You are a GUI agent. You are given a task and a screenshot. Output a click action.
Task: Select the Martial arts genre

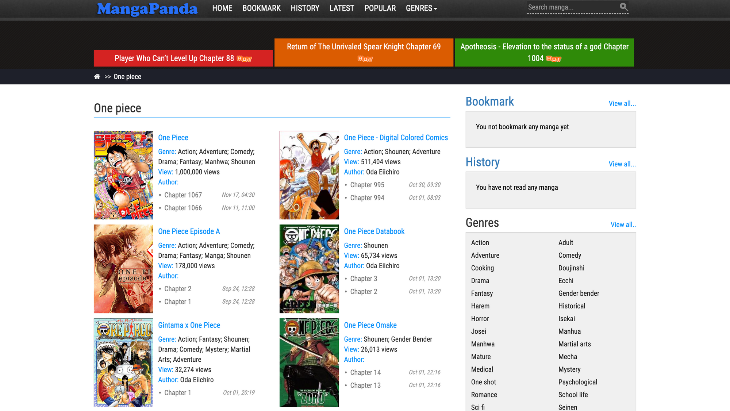point(575,344)
